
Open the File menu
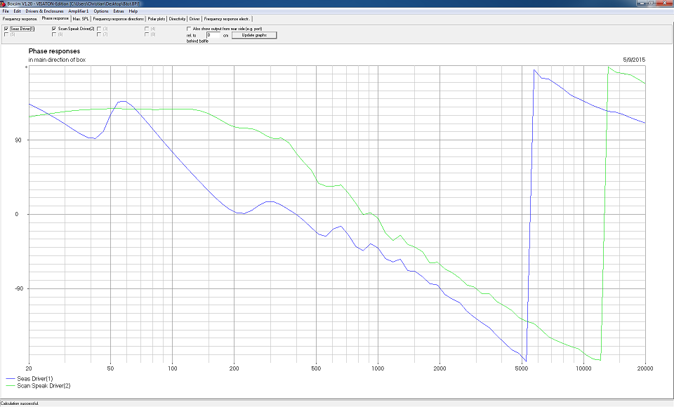5,11
